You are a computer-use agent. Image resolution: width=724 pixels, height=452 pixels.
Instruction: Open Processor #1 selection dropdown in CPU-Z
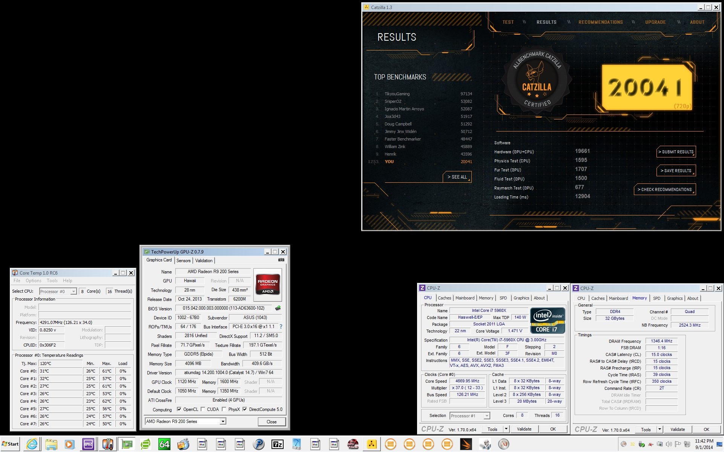tap(487, 416)
